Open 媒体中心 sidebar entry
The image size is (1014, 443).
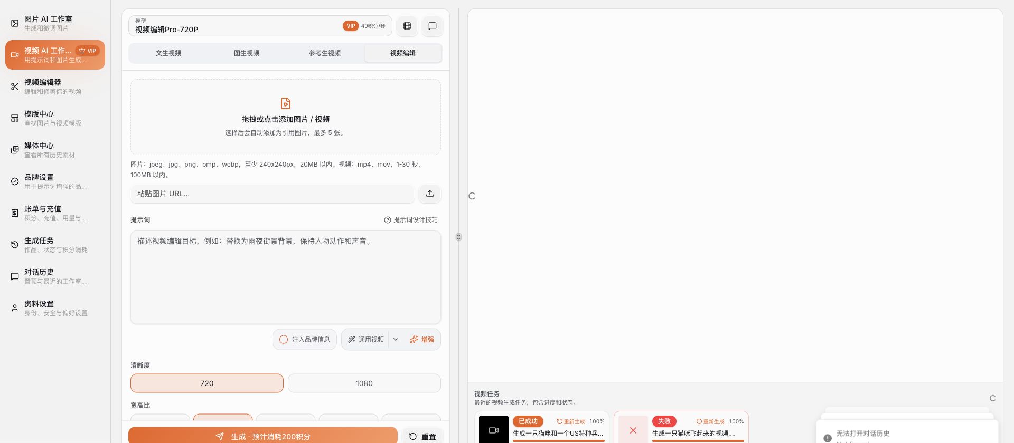click(x=55, y=150)
